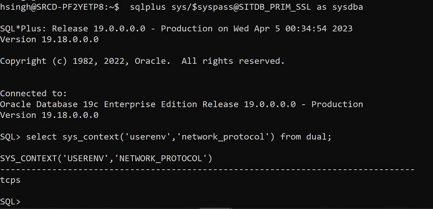Click the dashed separator under the column header

(207, 169)
